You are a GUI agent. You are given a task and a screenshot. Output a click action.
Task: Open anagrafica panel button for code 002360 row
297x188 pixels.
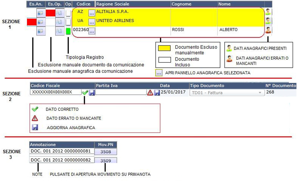pyautogui.click(x=92, y=31)
